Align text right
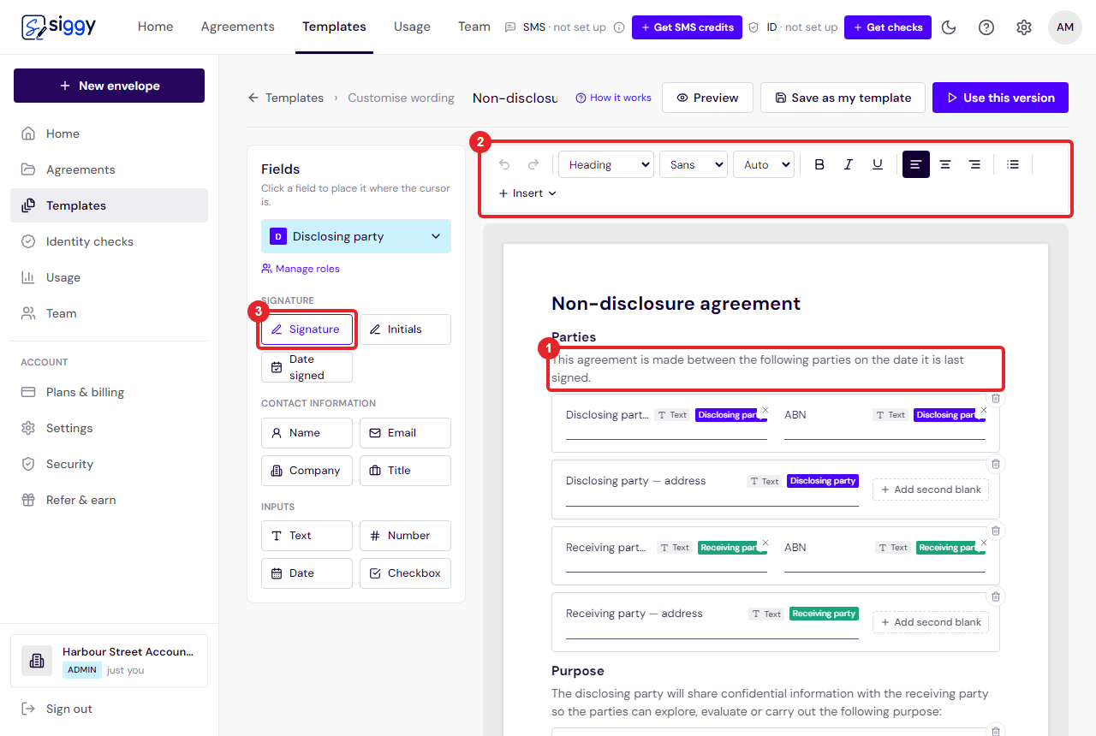The width and height of the screenshot is (1096, 736). pyautogui.click(x=974, y=164)
